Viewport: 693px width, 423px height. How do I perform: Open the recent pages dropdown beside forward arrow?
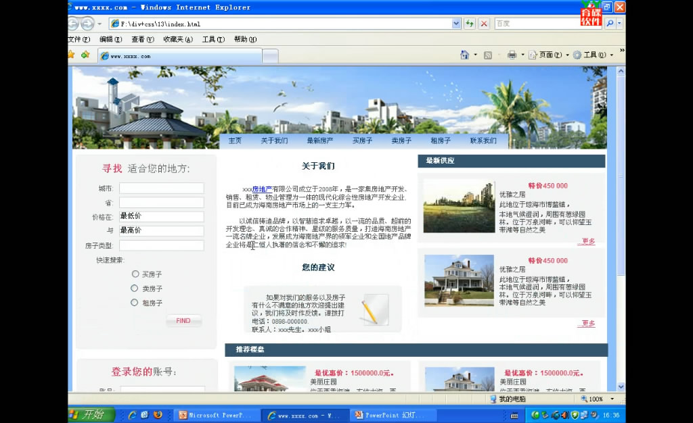click(x=100, y=24)
